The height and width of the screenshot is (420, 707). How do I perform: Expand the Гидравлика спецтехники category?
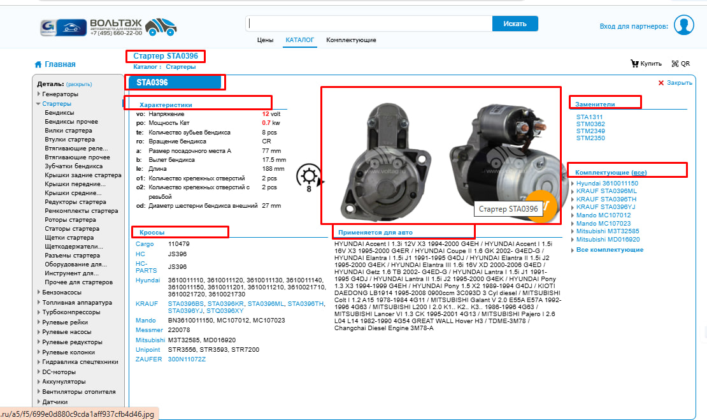click(x=39, y=362)
